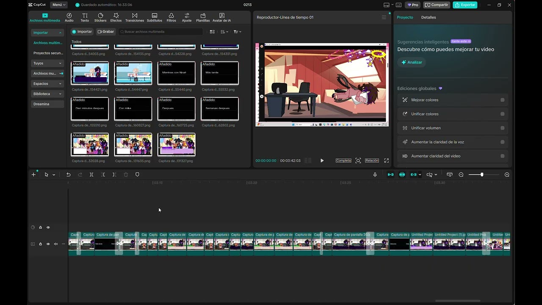The height and width of the screenshot is (305, 542).
Task: Hide the main video track with its eye icon
Action: click(48, 244)
